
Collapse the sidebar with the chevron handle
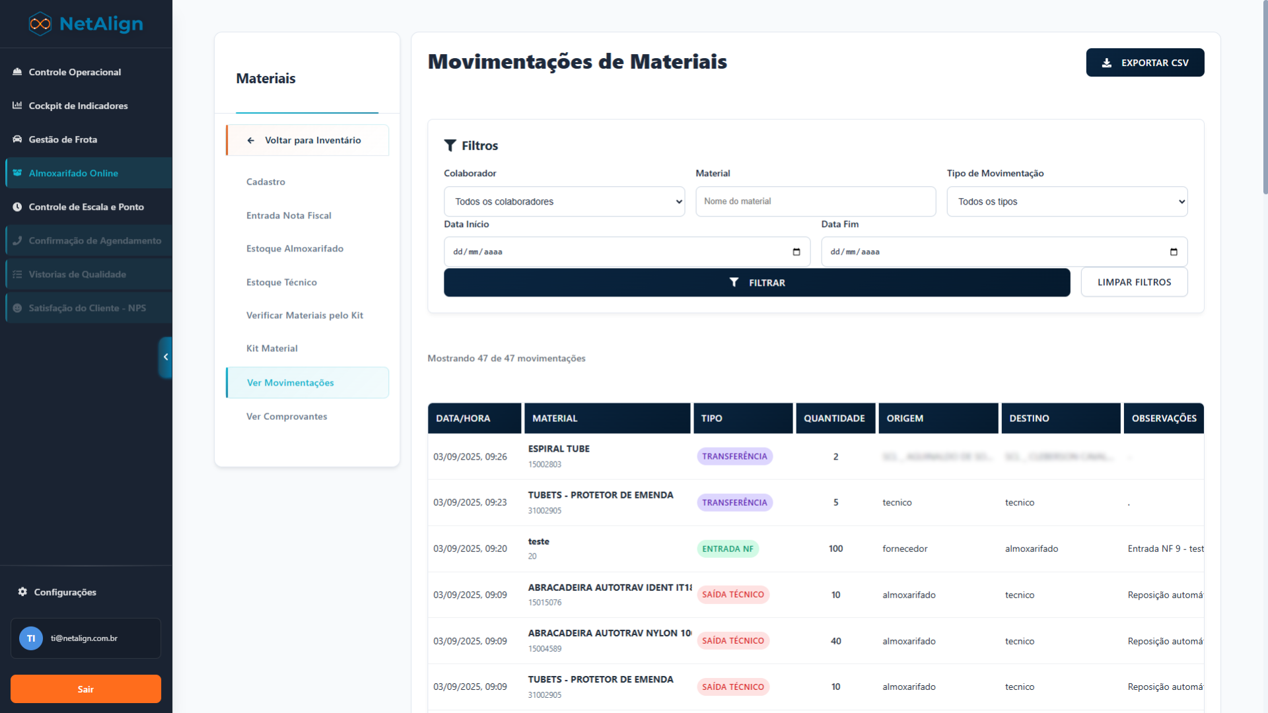click(x=165, y=357)
